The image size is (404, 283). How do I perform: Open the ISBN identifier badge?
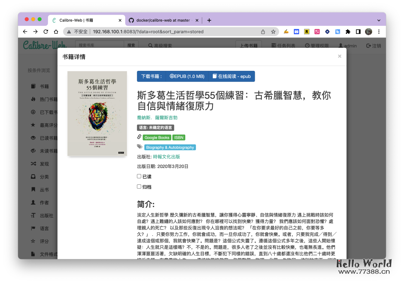pos(178,138)
